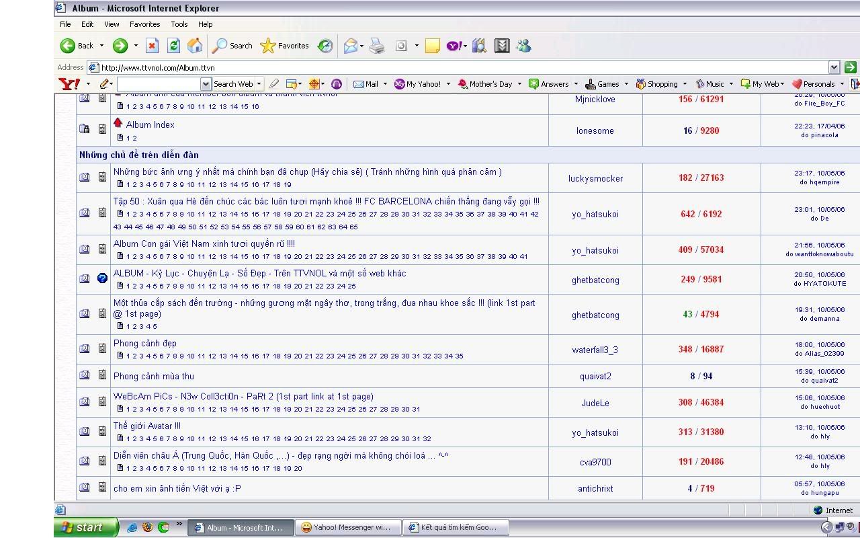This screenshot has width=860, height=538.
Task: Click the Search Web button
Action: tap(233, 84)
